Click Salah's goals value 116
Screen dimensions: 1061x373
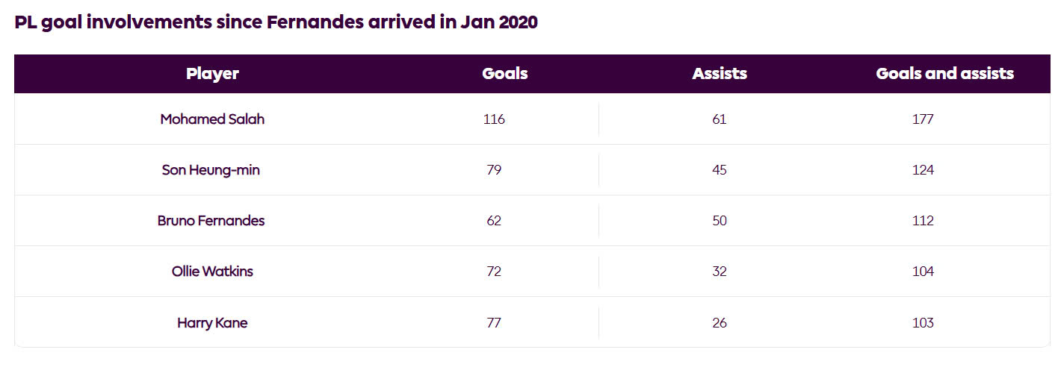494,119
